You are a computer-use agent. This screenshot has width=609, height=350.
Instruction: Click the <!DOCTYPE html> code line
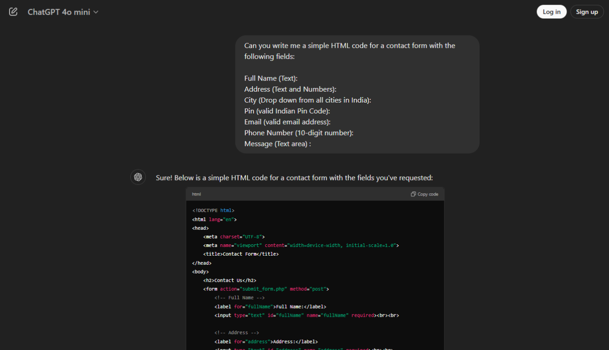pyautogui.click(x=213, y=211)
